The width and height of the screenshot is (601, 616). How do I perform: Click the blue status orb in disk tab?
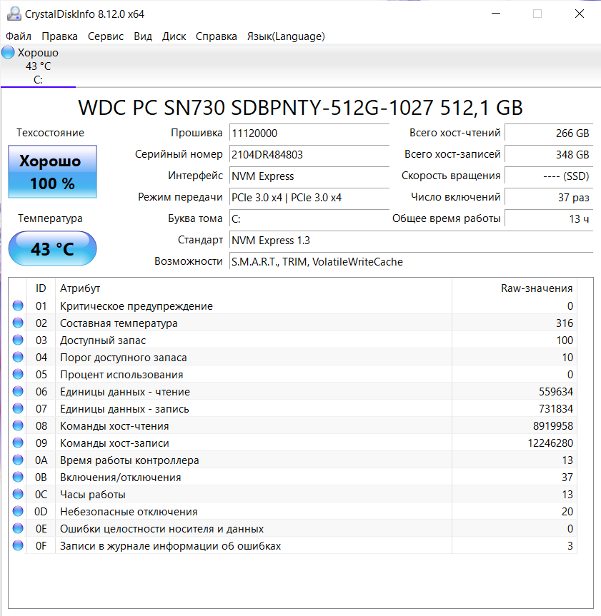8,52
